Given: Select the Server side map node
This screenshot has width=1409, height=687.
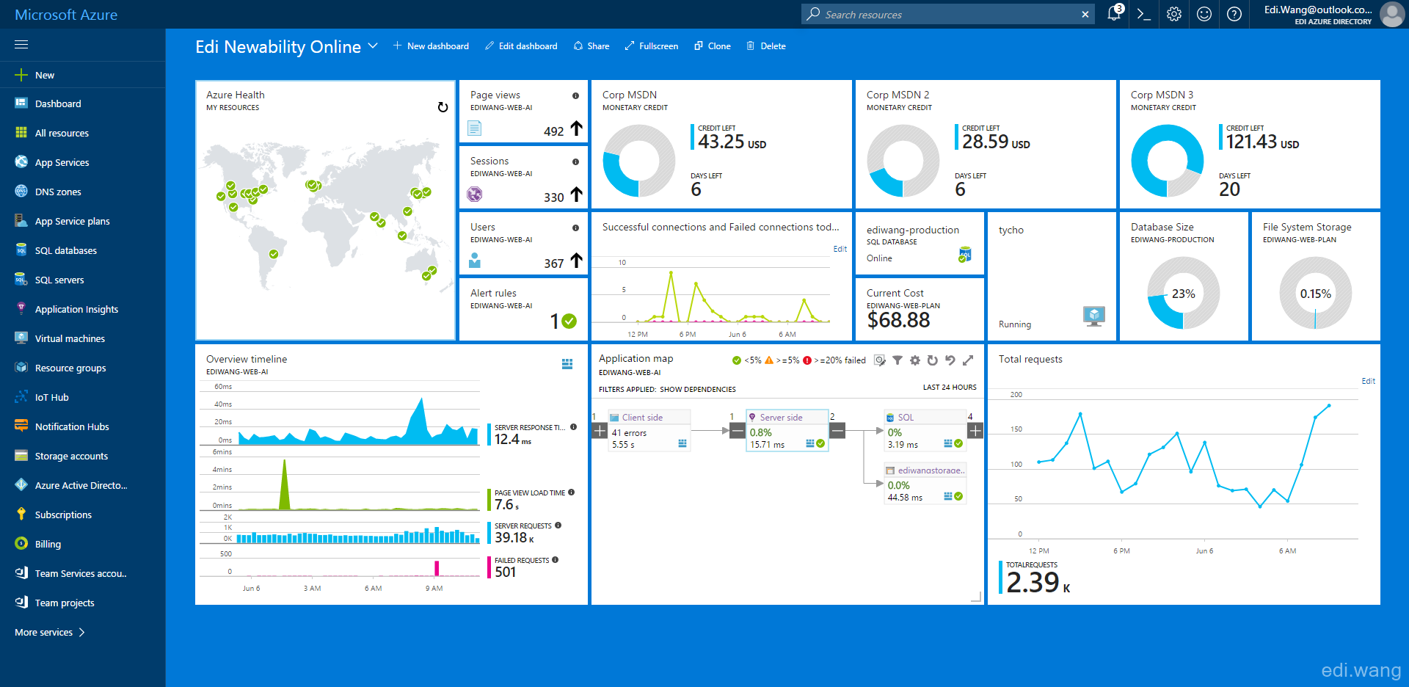Looking at the screenshot, I should 787,430.
